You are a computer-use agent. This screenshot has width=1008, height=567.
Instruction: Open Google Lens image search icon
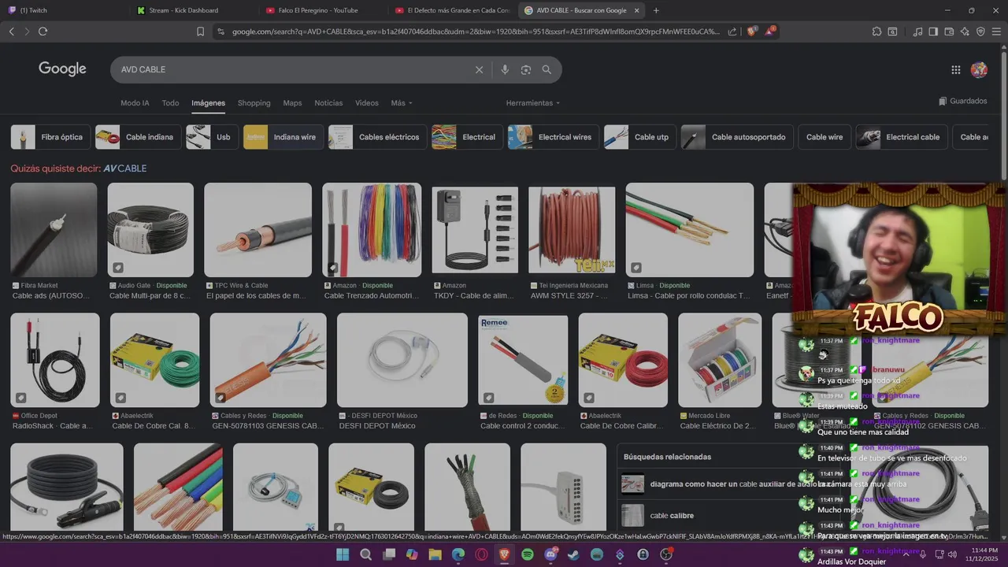point(526,69)
